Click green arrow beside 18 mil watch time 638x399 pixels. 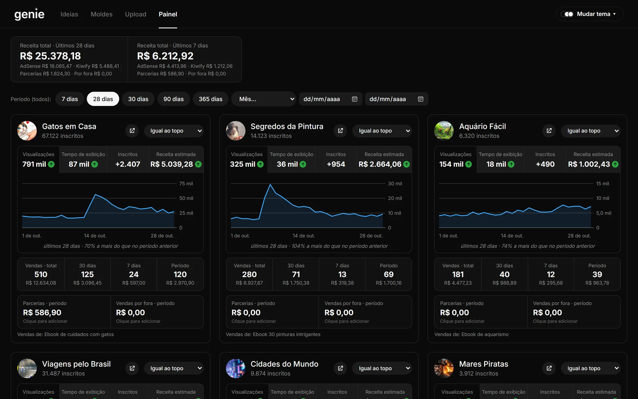pos(511,164)
